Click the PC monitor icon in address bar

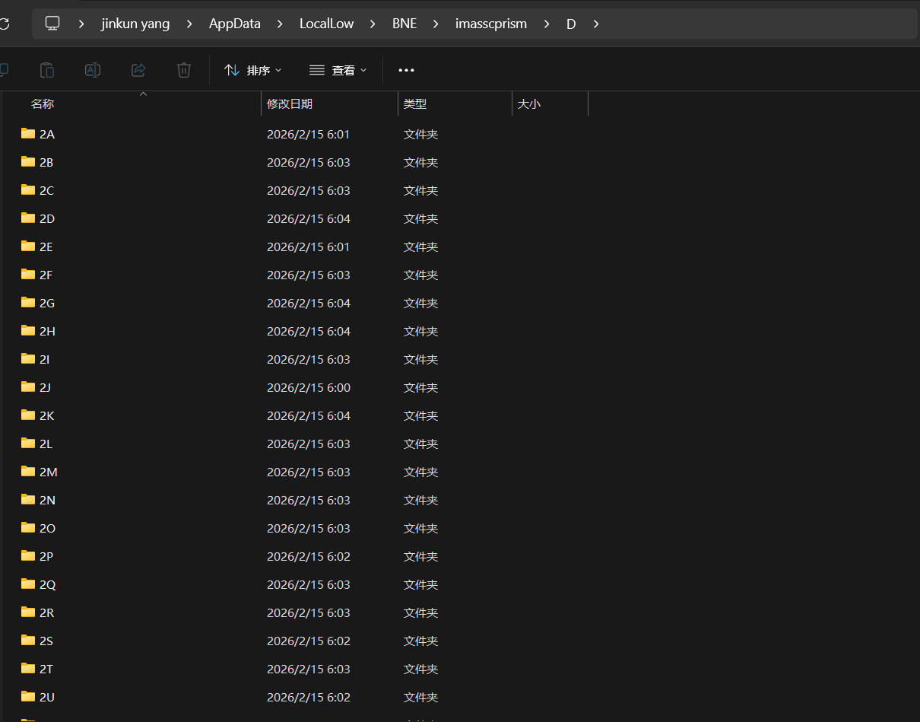point(52,24)
